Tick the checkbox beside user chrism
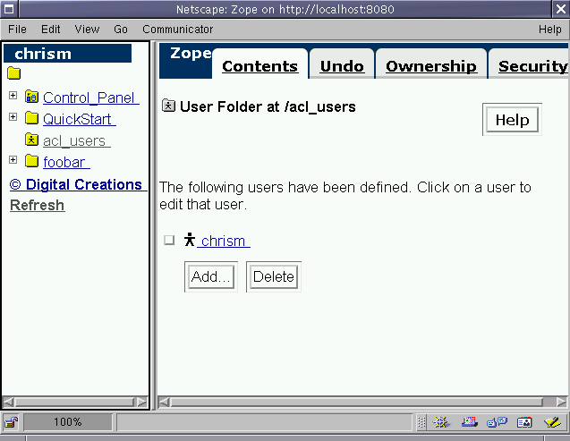 (x=169, y=240)
